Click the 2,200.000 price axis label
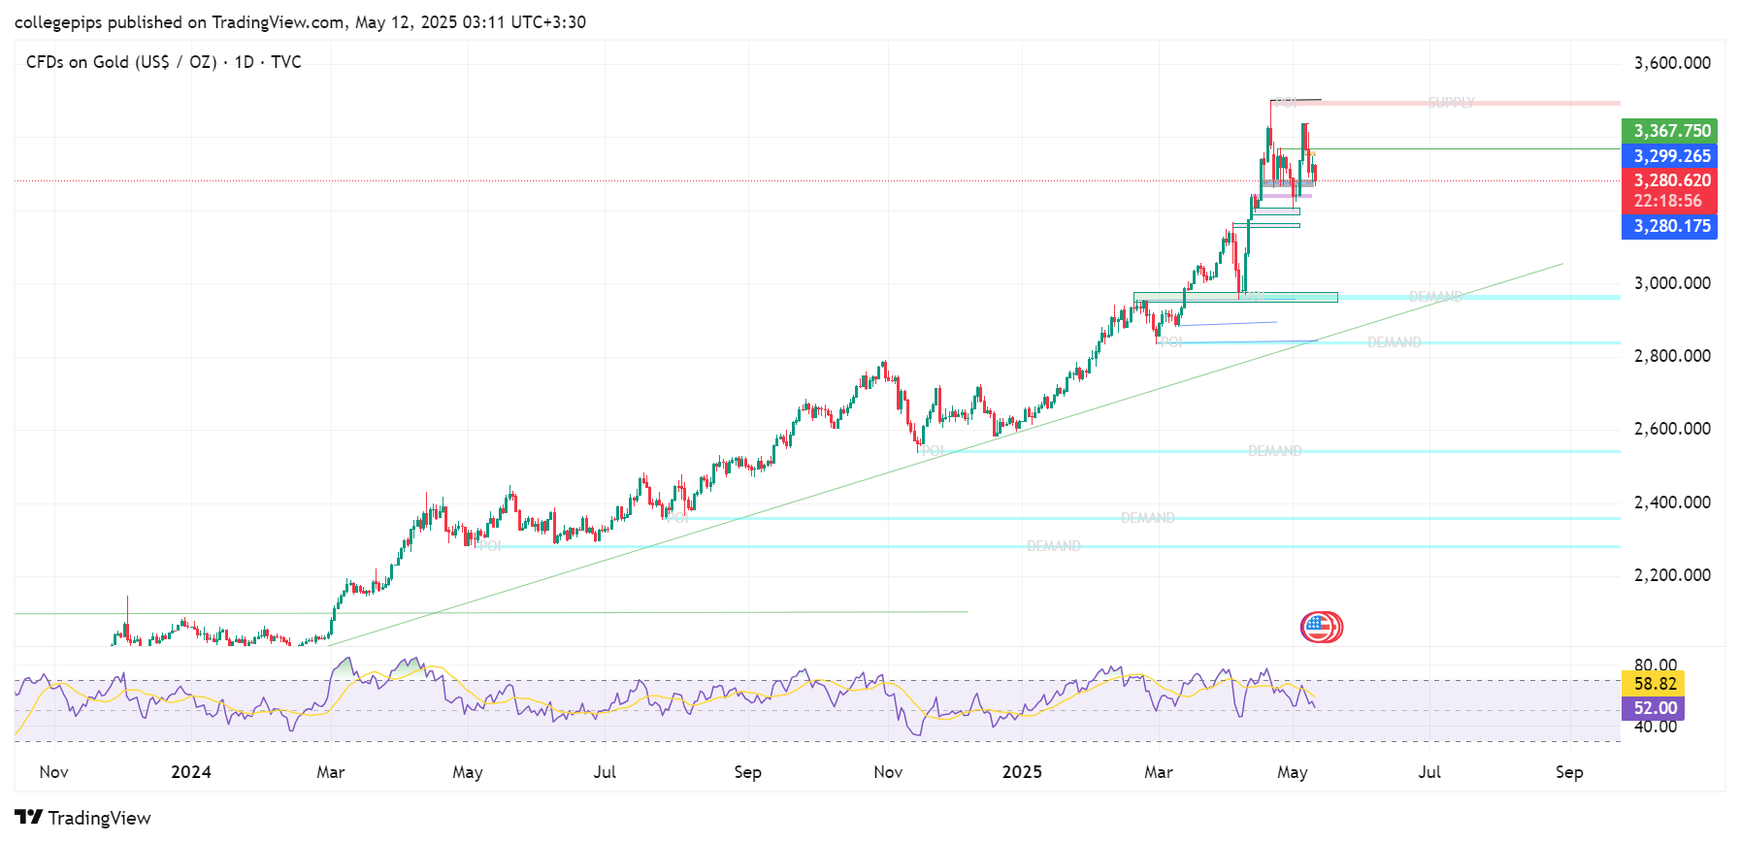Viewport: 1740px width, 843px height. coord(1672,575)
